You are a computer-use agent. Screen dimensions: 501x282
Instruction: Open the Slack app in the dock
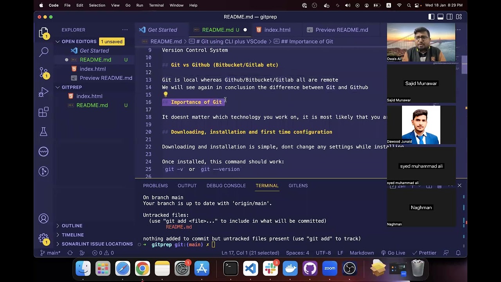coord(270,269)
